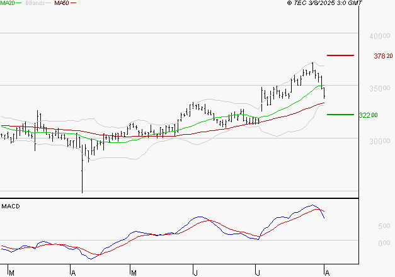Select the green 322.00 support line

coord(341,115)
